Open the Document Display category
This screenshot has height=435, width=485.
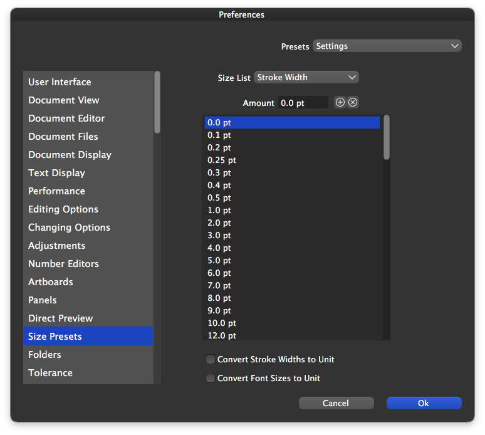point(70,155)
